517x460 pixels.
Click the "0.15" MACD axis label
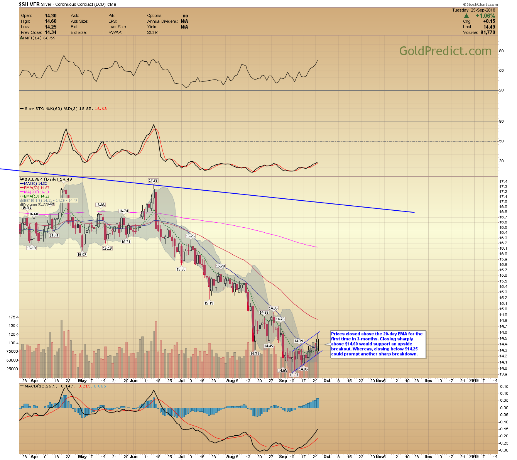pyautogui.click(x=504, y=387)
